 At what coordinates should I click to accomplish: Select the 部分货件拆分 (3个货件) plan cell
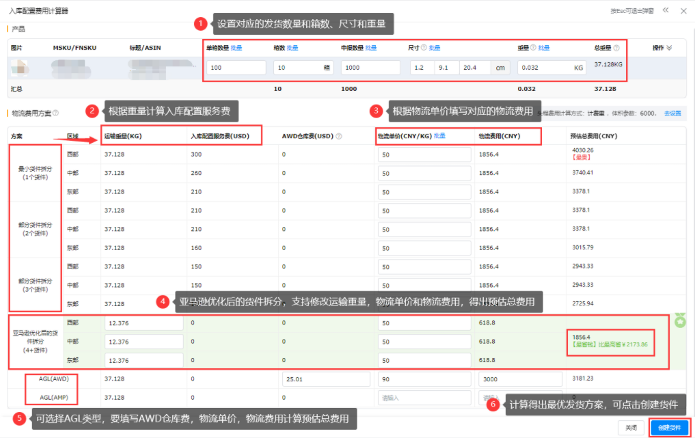35,285
